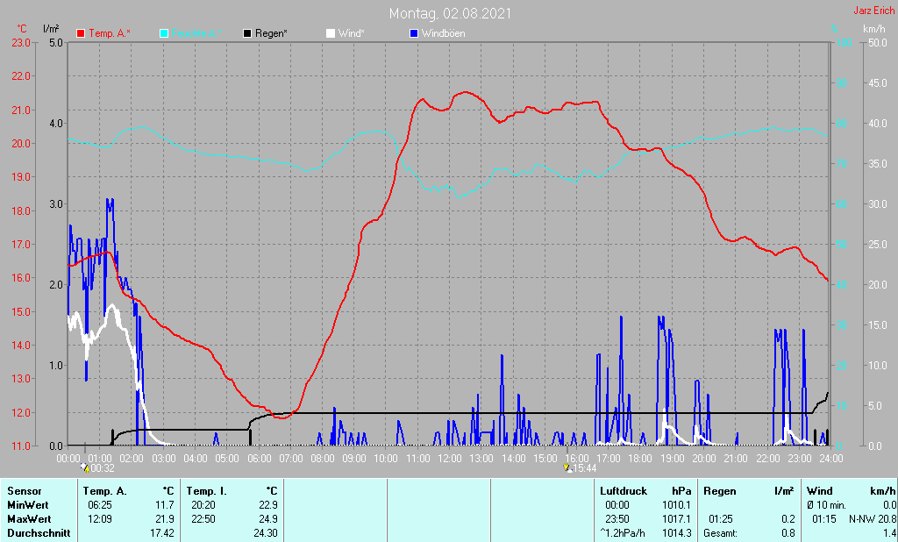Screen dimensions: 898x542
Task: Click the Wind* legend label
Action: pyautogui.click(x=351, y=33)
